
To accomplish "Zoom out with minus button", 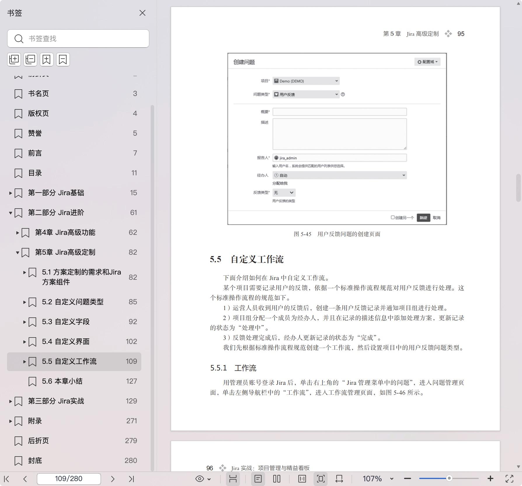I will coord(408,479).
